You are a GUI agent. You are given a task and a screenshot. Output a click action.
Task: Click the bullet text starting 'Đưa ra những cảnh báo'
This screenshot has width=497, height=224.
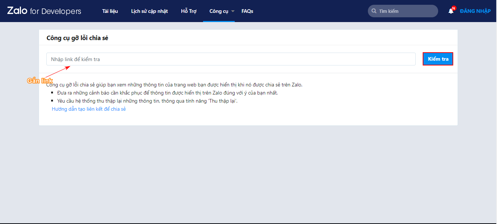[167, 93]
